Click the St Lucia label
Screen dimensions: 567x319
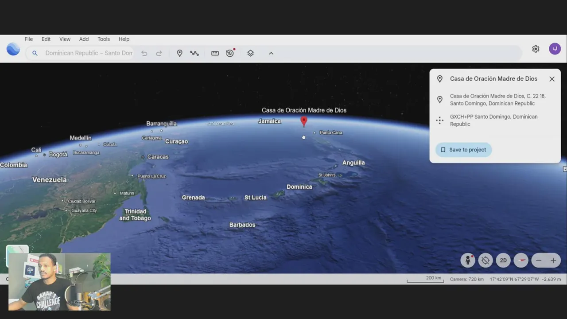click(256, 197)
